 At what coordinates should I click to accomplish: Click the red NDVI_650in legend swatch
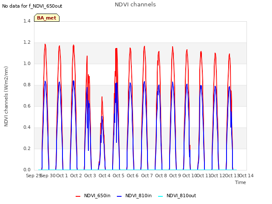(x=78, y=196)
